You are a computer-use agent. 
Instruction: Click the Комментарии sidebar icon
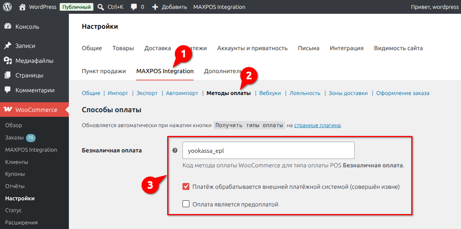(7, 90)
